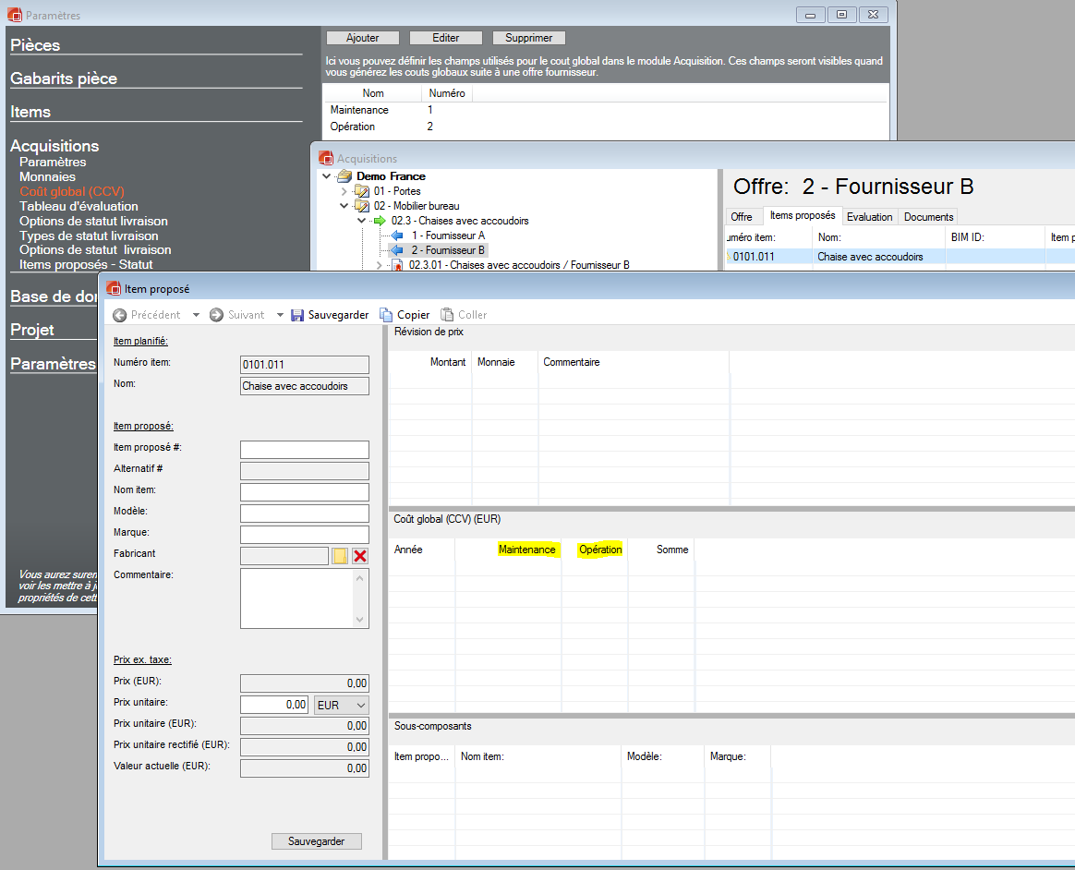Switch to the Evaluation tab

pos(869,217)
